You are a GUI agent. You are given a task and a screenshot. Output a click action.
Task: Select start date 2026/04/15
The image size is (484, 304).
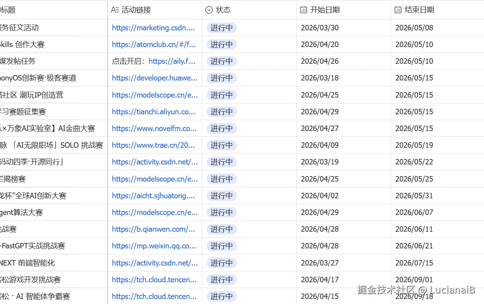320,296
